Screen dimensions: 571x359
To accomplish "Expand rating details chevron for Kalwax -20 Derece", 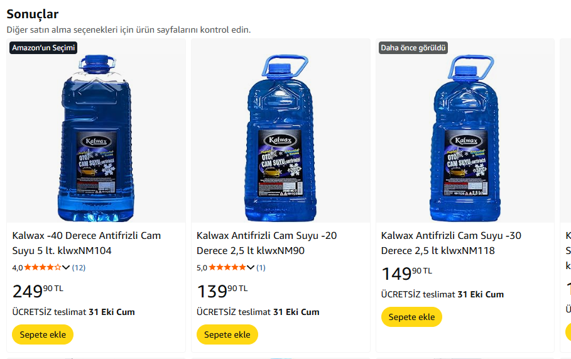I will tap(251, 267).
